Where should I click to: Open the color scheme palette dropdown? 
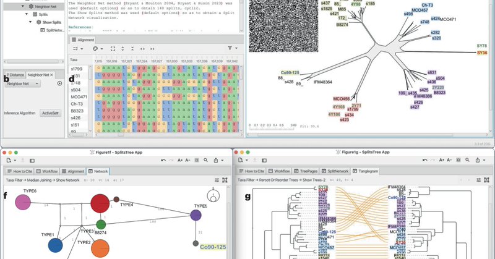[x=98, y=49]
